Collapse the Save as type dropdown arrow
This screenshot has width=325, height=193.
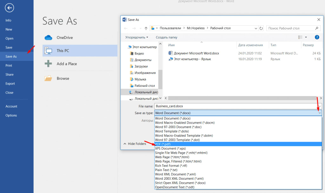pyautogui.click(x=320, y=113)
